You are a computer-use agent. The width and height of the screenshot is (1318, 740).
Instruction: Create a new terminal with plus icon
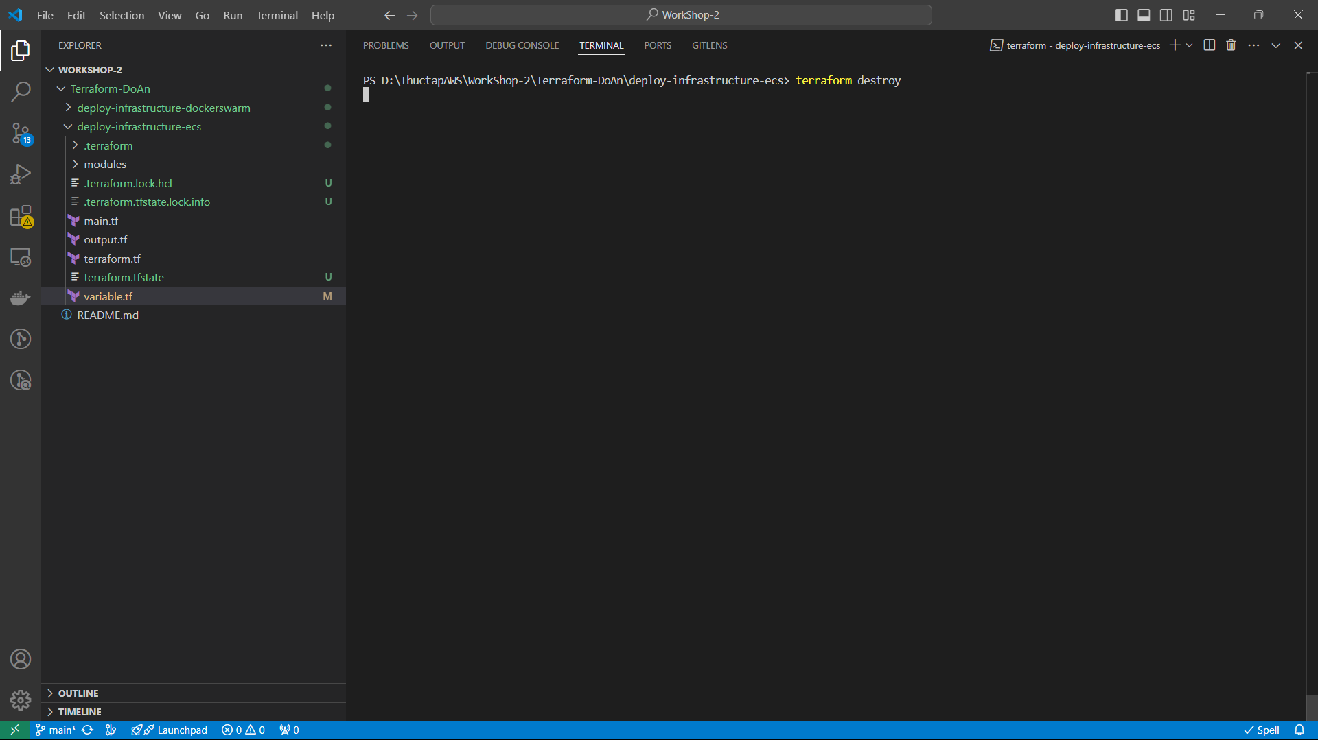coord(1175,45)
